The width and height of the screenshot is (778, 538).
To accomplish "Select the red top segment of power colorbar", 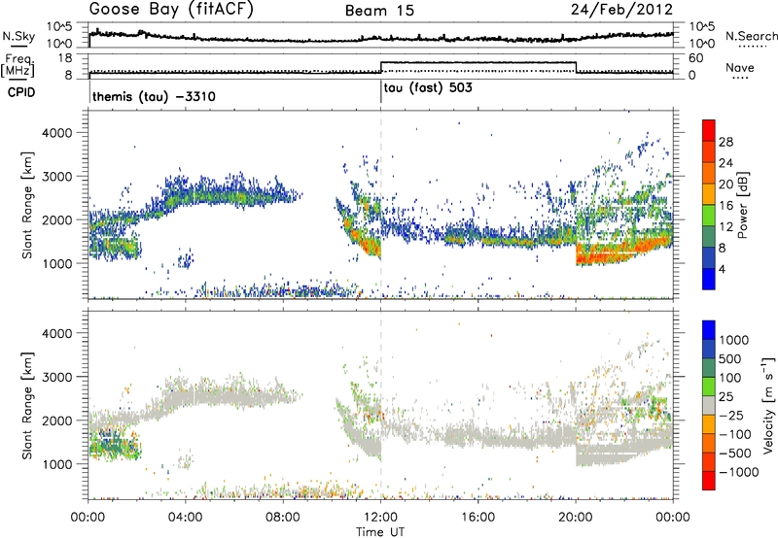I will coord(709,130).
